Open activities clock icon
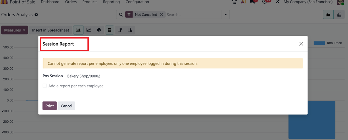Image resolution: width=348 pixels, height=140 pixels. coord(264,2)
